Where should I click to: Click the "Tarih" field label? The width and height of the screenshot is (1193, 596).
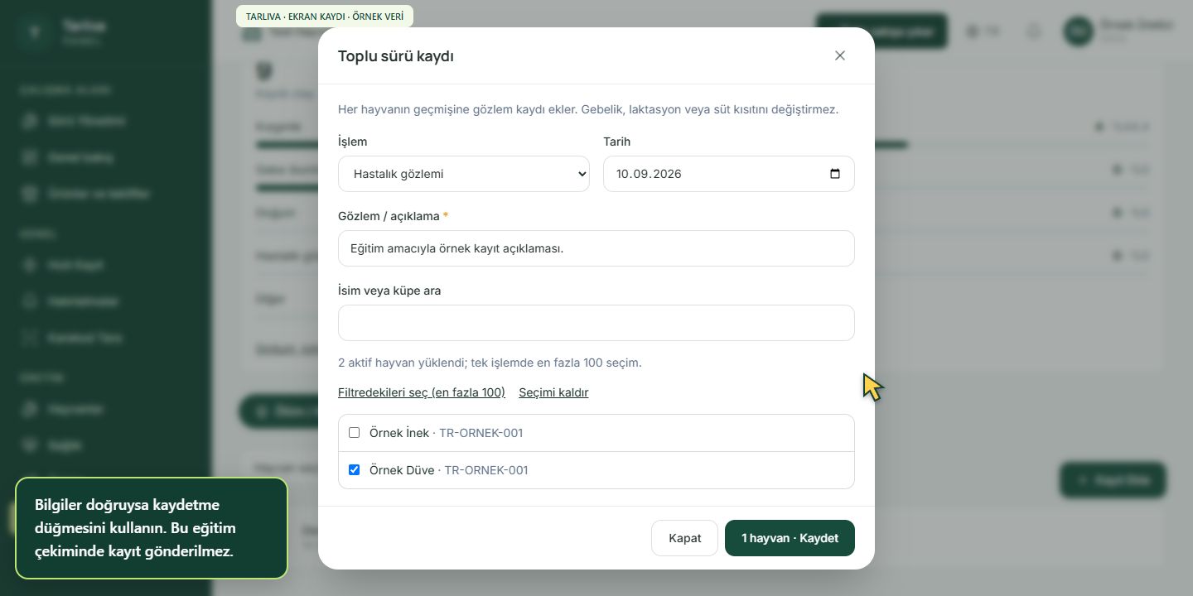tap(617, 142)
